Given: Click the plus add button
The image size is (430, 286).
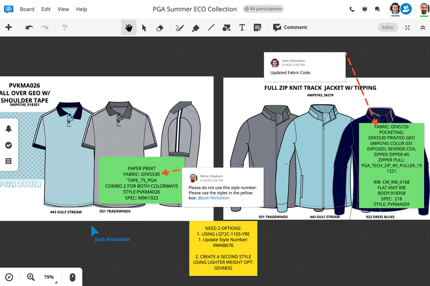Looking at the screenshot, I should 9,27.
